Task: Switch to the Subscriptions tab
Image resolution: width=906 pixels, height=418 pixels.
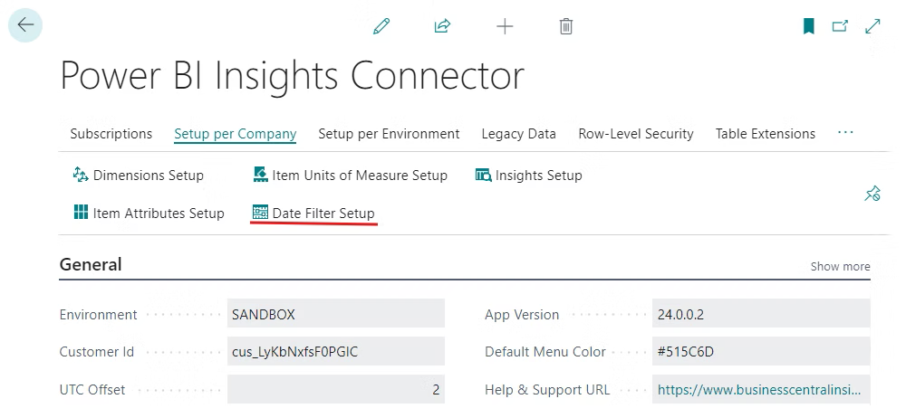Action: coord(111,134)
